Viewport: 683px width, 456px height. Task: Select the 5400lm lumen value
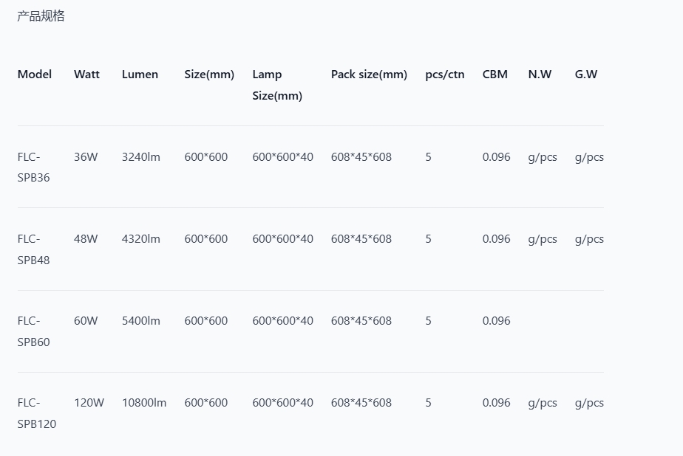pos(140,321)
